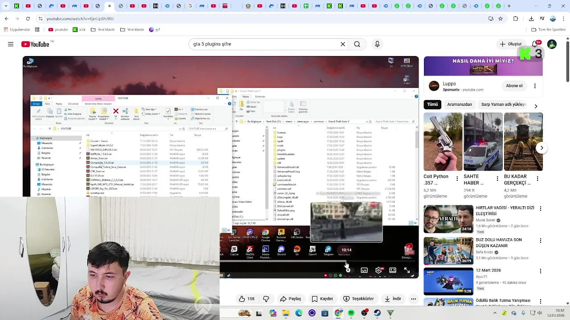
Task: Open the YouTube account avatar menu
Action: 552,44
